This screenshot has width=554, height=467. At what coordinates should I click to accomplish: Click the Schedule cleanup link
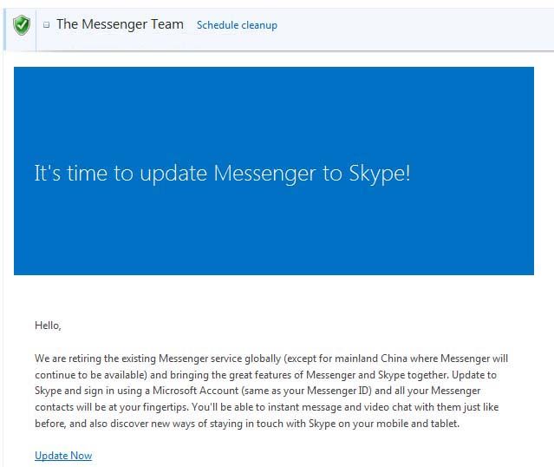point(237,25)
